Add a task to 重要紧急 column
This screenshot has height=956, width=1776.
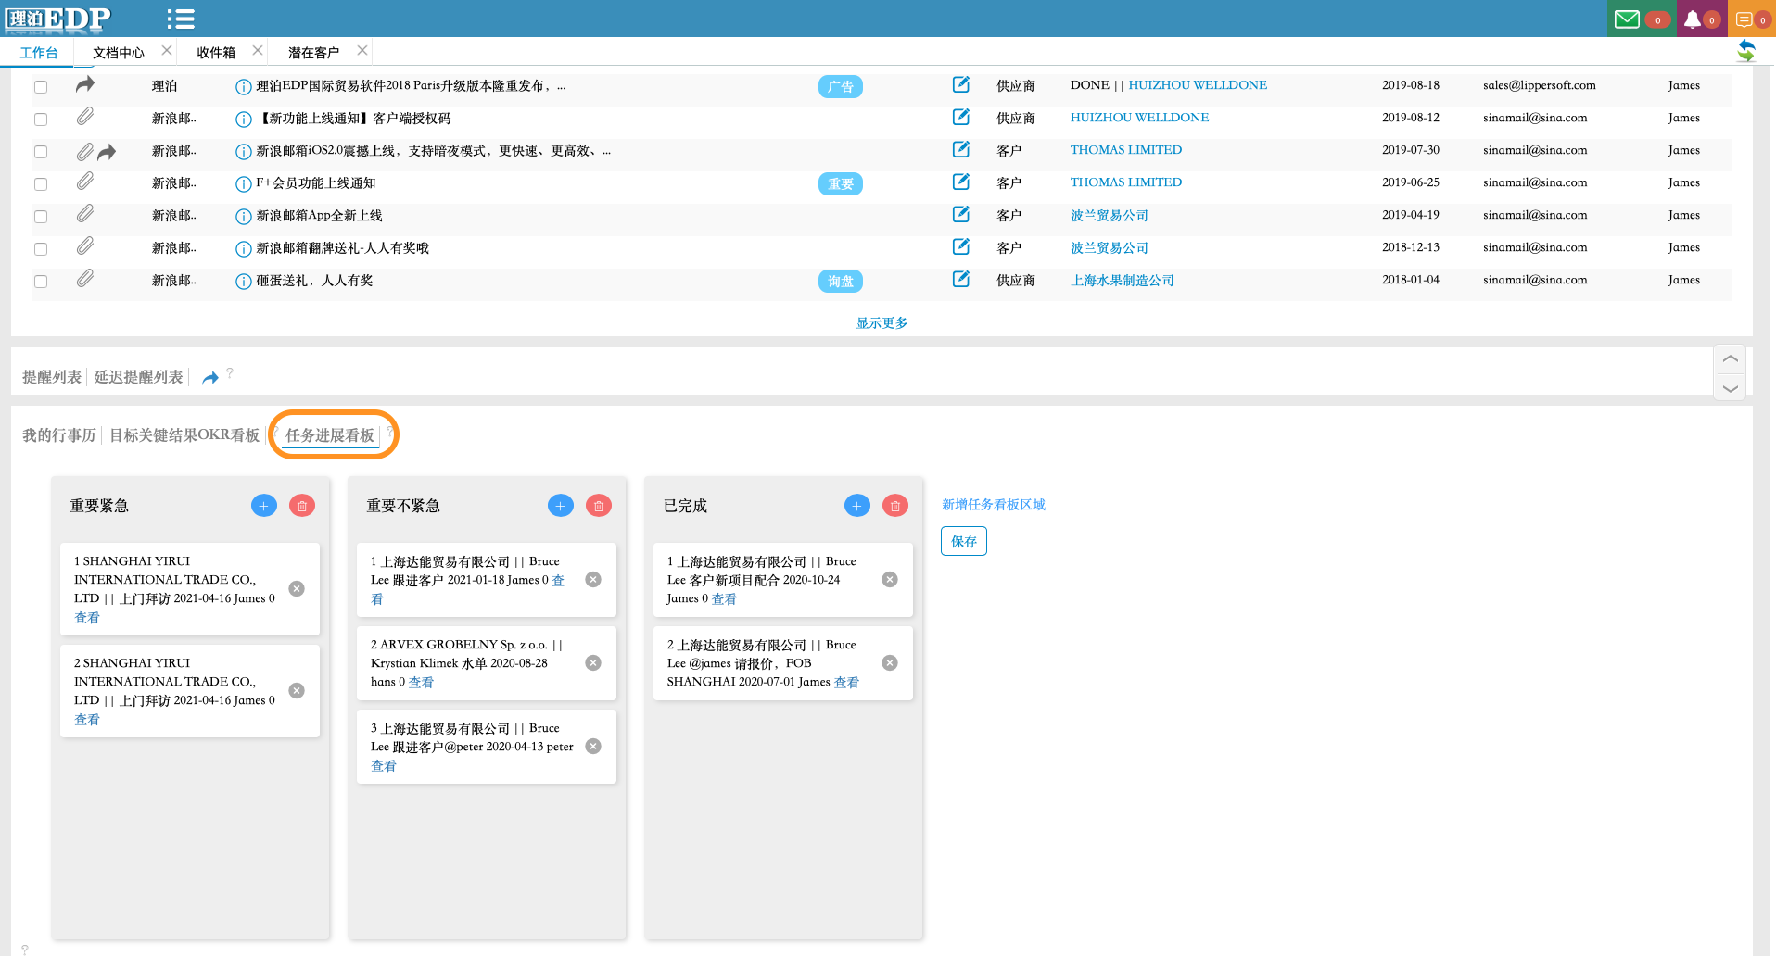coord(264,506)
